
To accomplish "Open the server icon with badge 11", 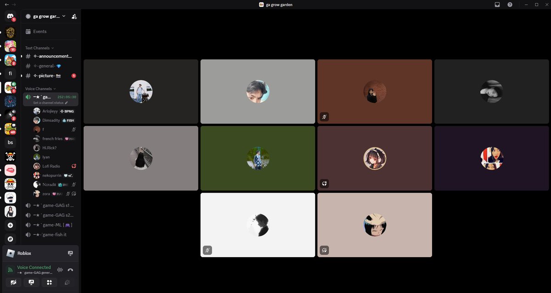I will point(10,46).
